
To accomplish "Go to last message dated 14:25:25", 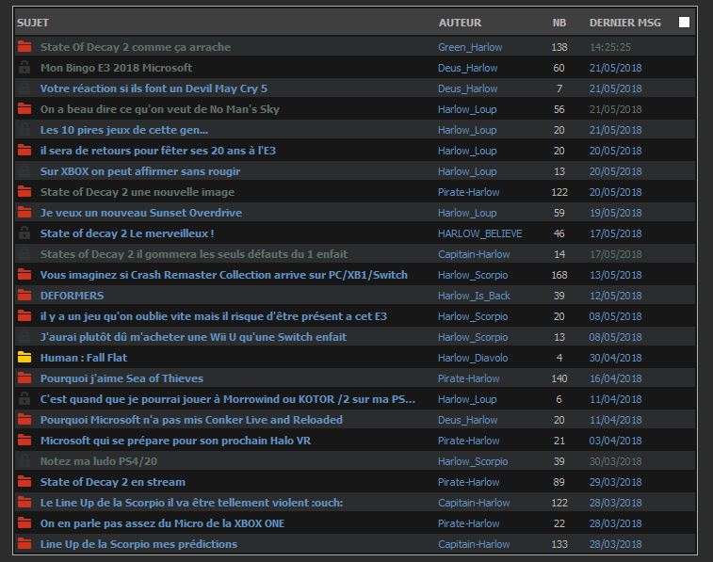I will coord(610,47).
